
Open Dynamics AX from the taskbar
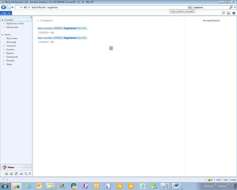point(16,186)
